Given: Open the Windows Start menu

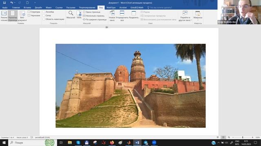Looking at the screenshot, I should 4,142.
